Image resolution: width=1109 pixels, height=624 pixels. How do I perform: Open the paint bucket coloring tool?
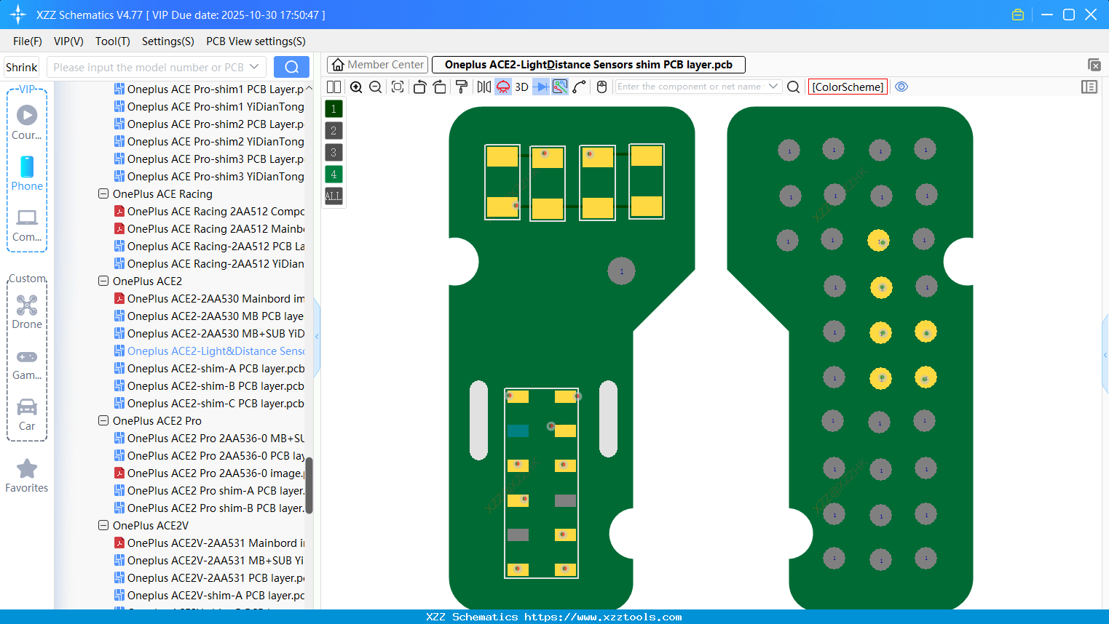[461, 87]
